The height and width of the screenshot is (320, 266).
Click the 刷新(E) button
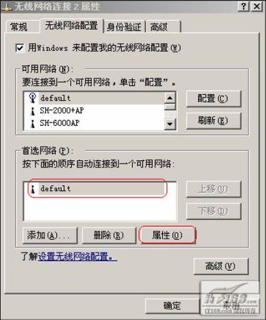pos(213,121)
